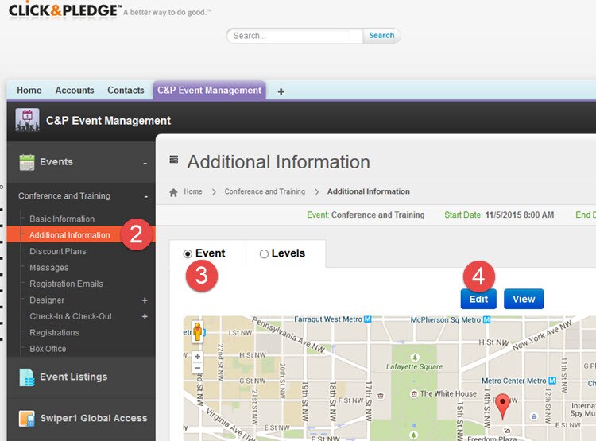Select the Event radio button

[188, 253]
